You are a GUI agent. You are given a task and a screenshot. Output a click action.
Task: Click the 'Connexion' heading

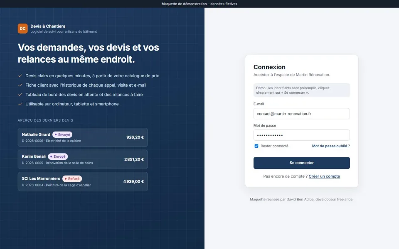tap(269, 67)
